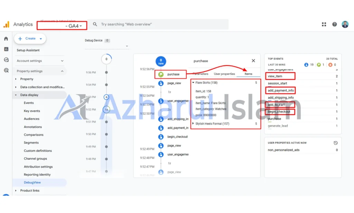Open the Reports icon in left rail
The width and height of the screenshot is (354, 213).
coord(6,49)
